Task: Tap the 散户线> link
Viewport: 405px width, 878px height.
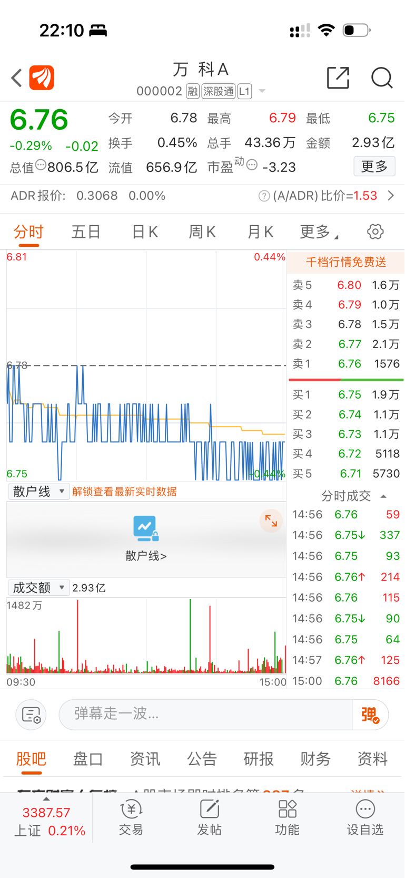Action: click(146, 556)
